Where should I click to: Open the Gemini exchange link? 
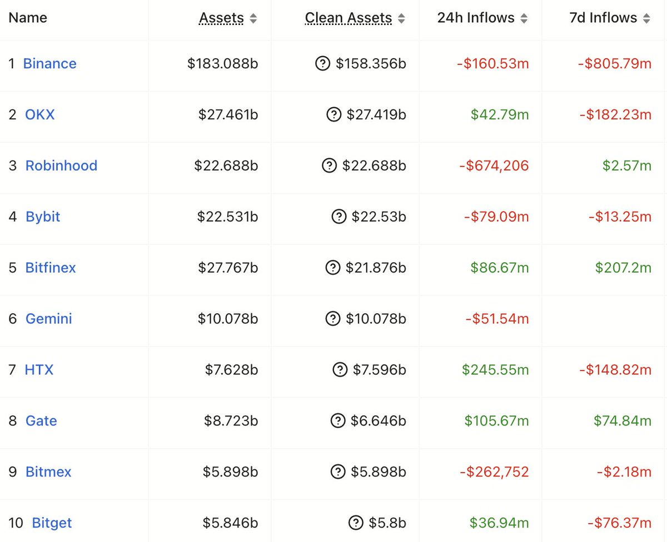pos(49,319)
